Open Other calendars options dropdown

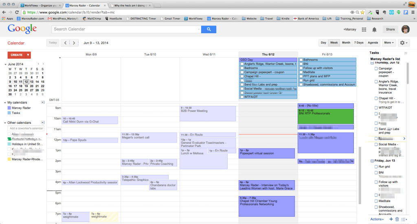point(42,123)
